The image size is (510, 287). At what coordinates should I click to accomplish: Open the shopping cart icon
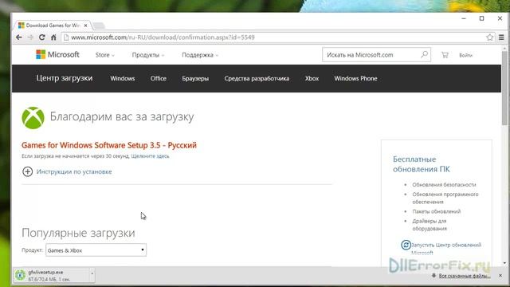click(445, 55)
